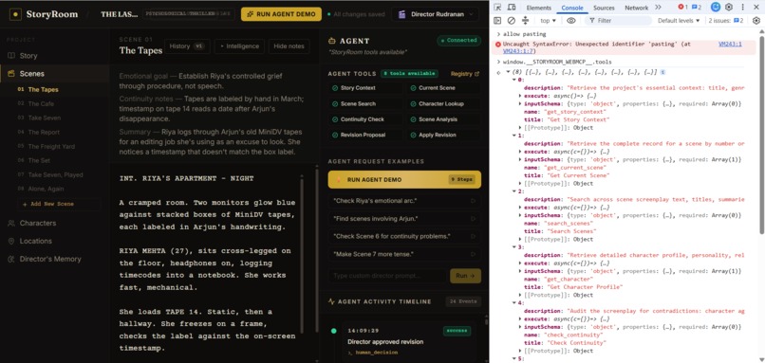Viewport: 765px width, 363px height.
Task: Toggle the Current Scene tool check
Action: point(413,88)
